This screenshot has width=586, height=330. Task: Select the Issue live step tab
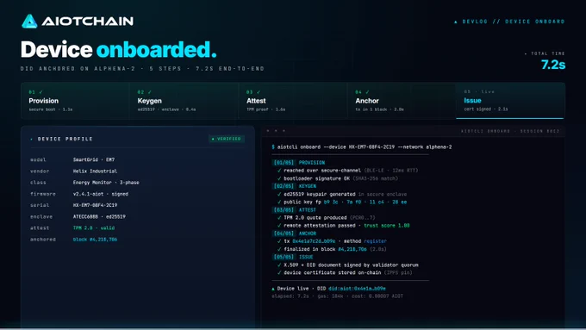(x=510, y=101)
